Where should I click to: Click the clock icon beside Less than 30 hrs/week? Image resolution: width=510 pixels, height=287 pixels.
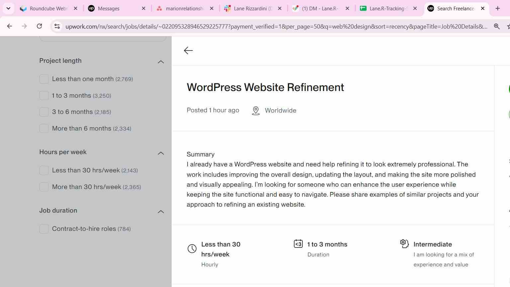tap(192, 248)
